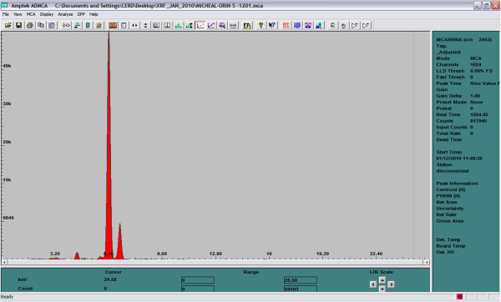Click the keV range end field 25.58

point(301,280)
